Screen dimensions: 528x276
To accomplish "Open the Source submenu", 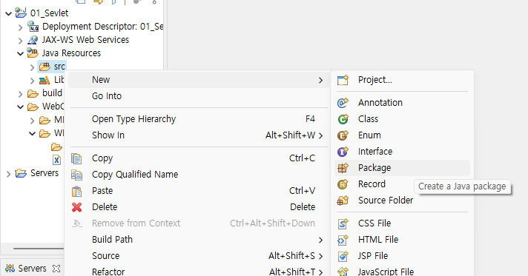I will (199, 256).
